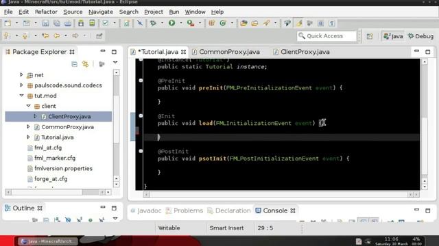439x246 pixels.
Task: Collapse the preInit method fold marker
Action: click(141, 81)
